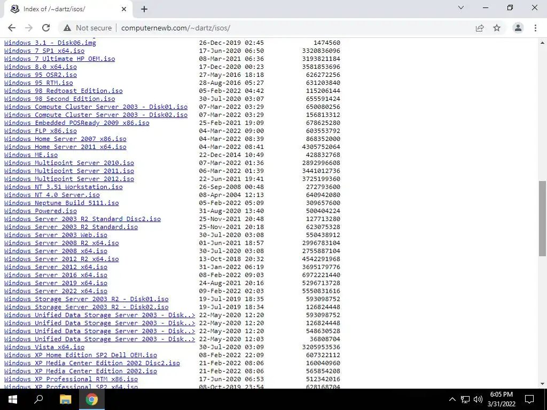Click the Chrome taskbar icon
Image resolution: width=547 pixels, height=410 pixels.
[x=92, y=399]
